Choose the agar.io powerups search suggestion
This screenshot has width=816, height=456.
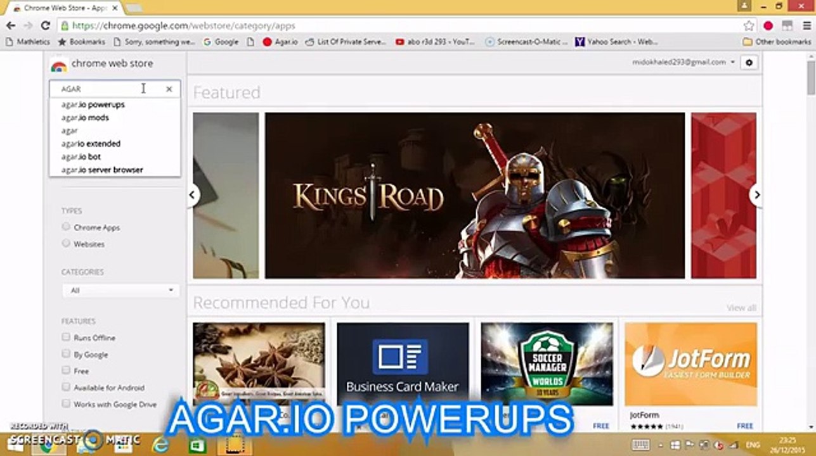93,104
